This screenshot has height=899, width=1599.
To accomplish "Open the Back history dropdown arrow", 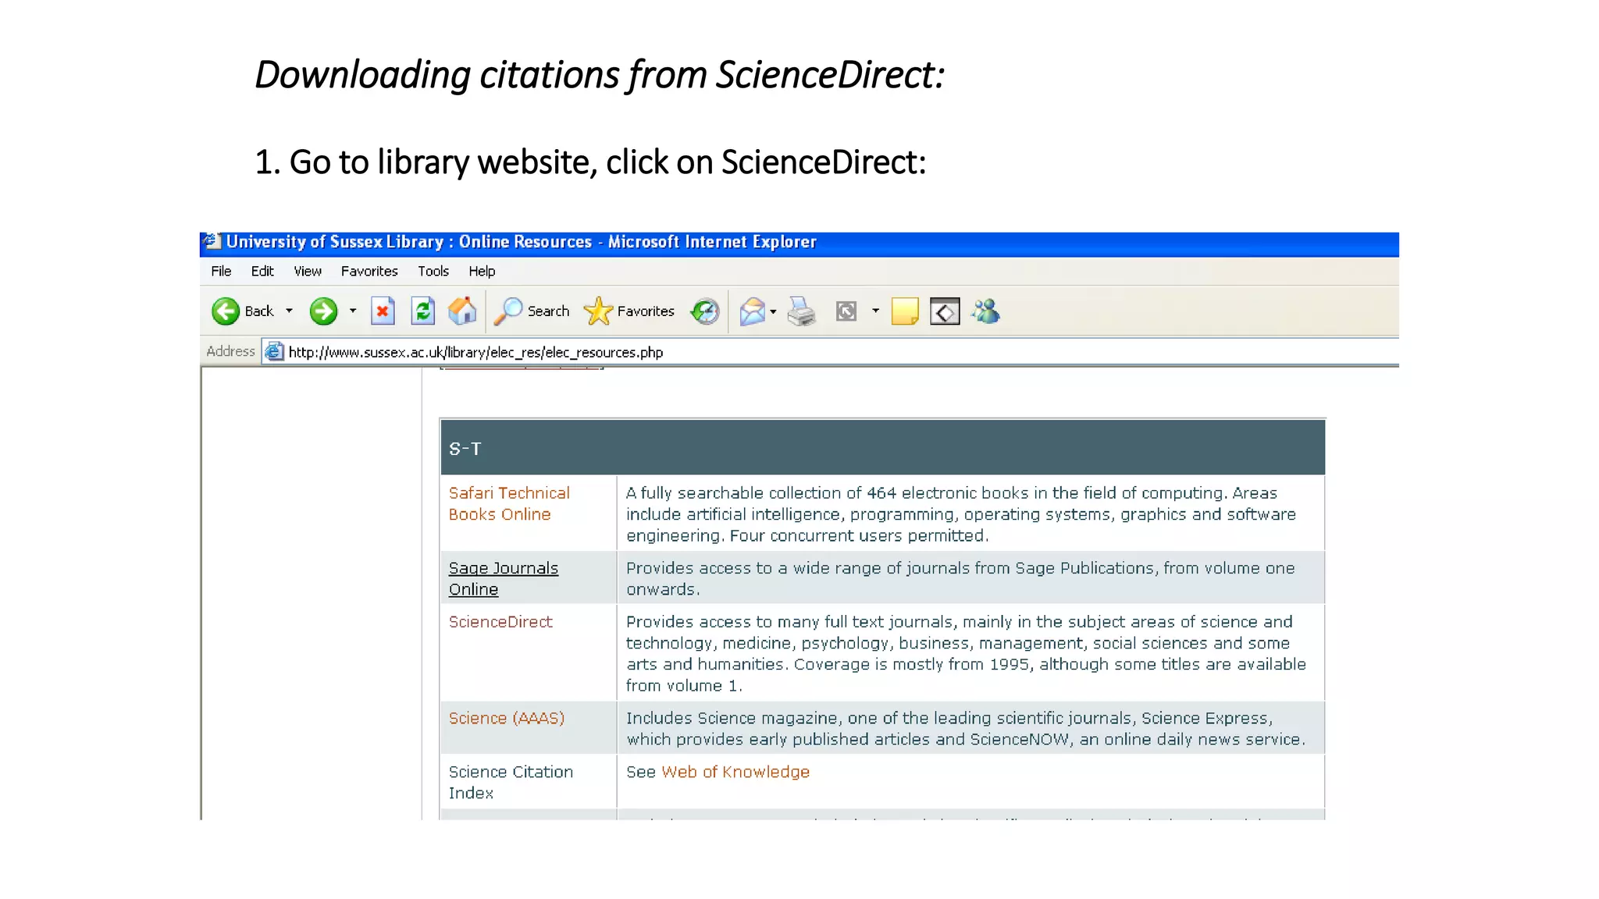I will pyautogui.click(x=289, y=311).
